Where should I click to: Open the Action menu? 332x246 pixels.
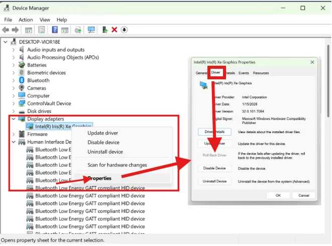tap(26, 20)
